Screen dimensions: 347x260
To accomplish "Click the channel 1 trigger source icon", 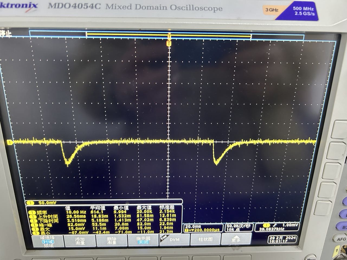I will [x=267, y=225].
